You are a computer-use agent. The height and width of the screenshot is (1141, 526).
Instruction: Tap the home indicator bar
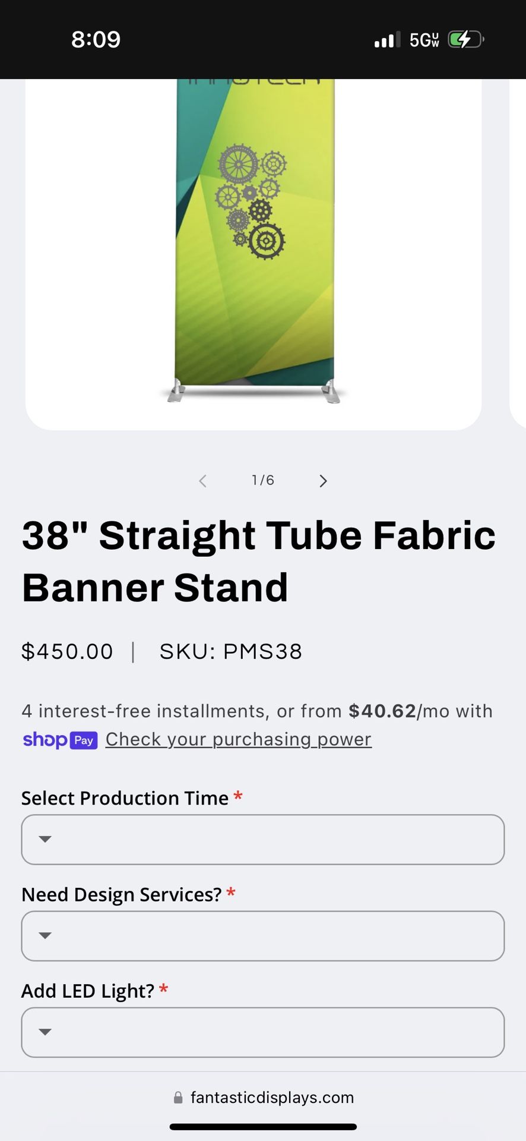[263, 1127]
